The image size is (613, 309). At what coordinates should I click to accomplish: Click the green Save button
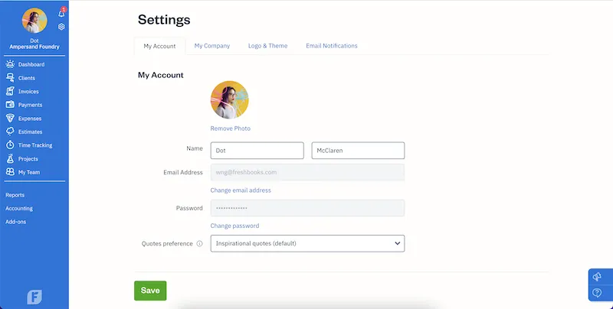tap(150, 291)
